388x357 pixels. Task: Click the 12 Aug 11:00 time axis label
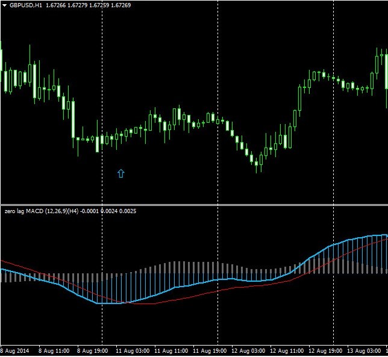coord(287,351)
